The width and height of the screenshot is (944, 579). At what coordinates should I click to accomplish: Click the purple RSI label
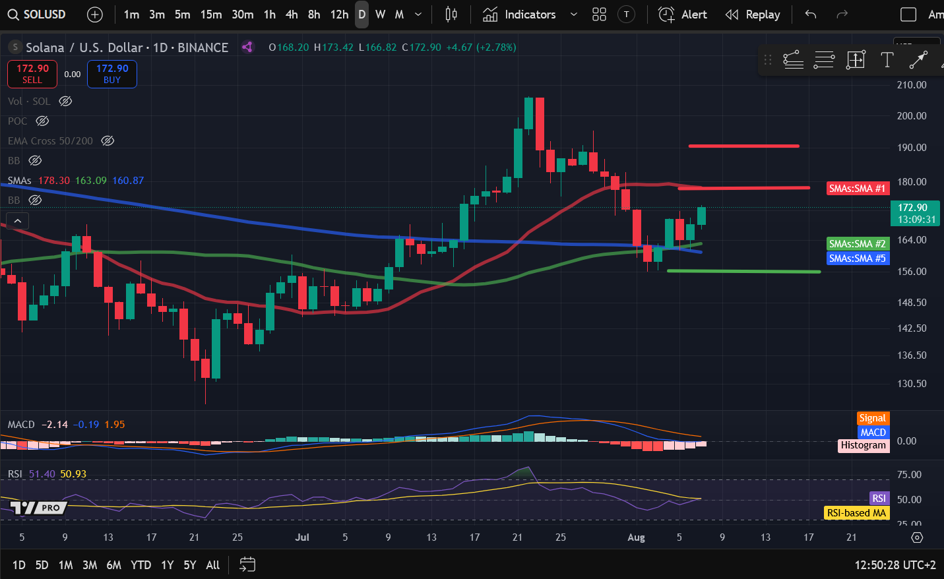[x=879, y=499]
